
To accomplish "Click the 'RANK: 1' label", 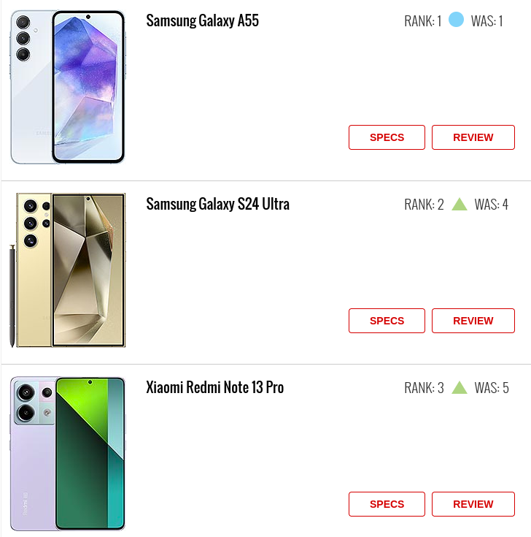I will click(423, 21).
